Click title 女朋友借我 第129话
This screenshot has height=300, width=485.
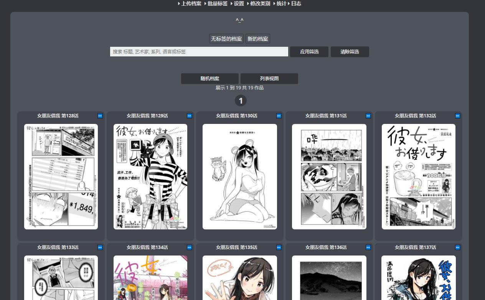tap(147, 116)
